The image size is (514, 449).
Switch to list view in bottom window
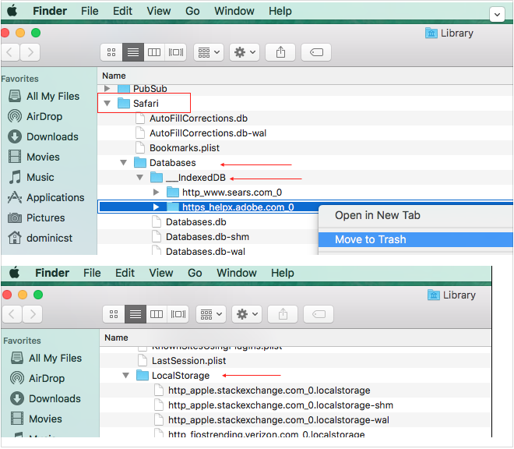pos(136,314)
